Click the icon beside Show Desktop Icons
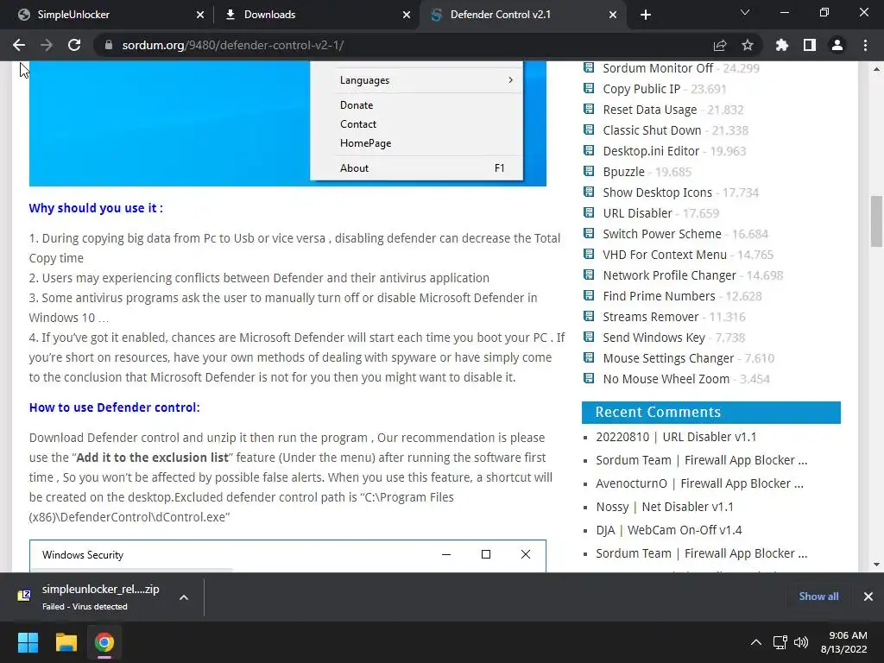884x663 pixels. point(589,192)
